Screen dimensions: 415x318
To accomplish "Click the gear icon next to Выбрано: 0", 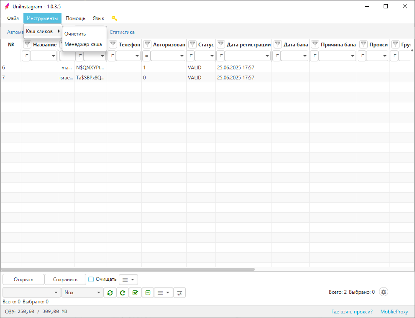I will 384,292.
